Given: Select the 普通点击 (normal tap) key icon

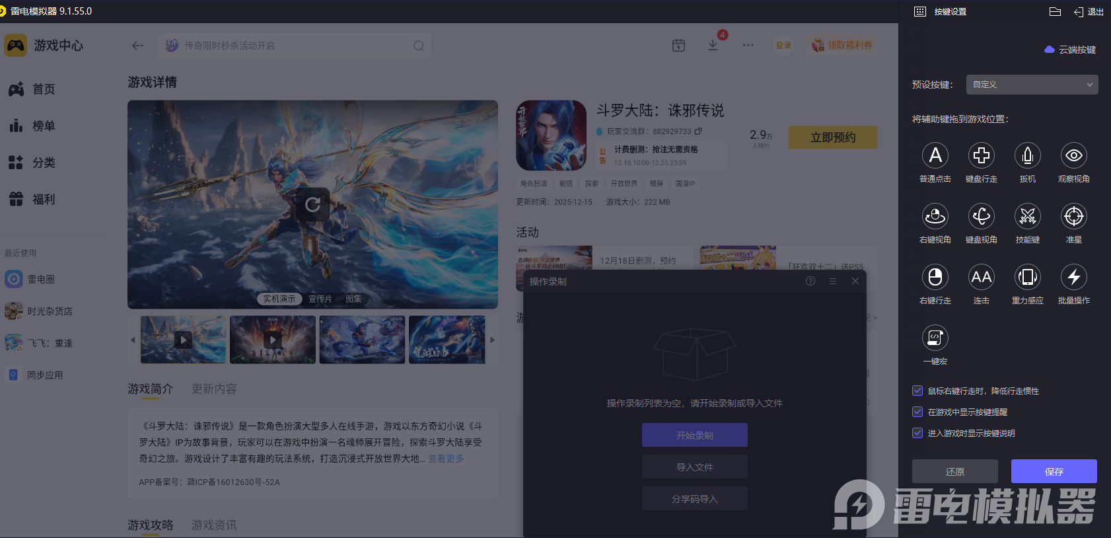Looking at the screenshot, I should (x=935, y=155).
